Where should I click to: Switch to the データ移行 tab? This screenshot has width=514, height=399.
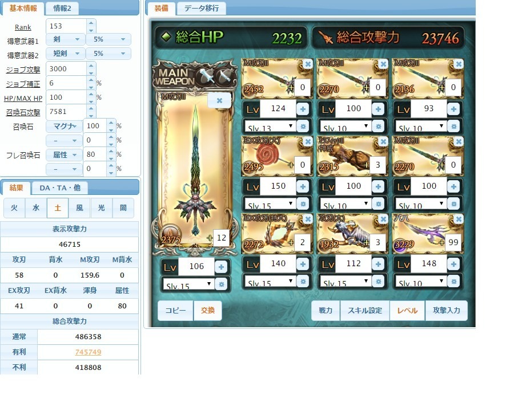coord(201,9)
